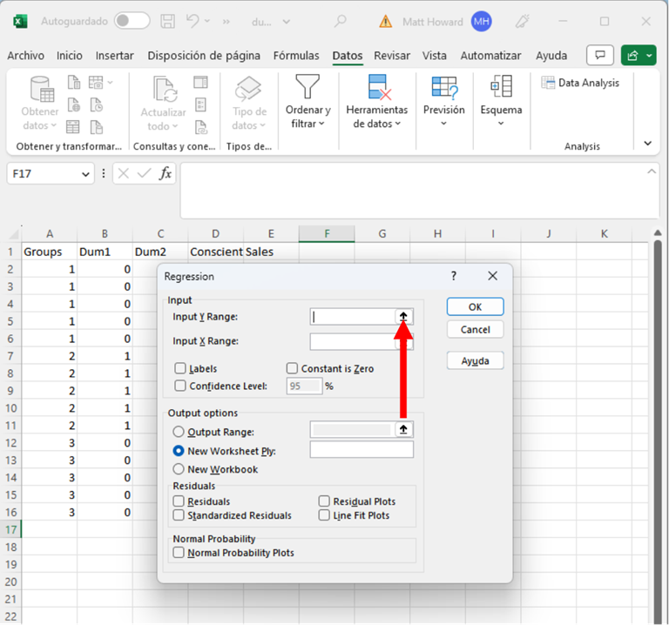Enable the Labels checkbox

pyautogui.click(x=180, y=368)
